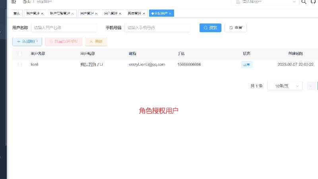Close the 租户套餐管理 tab using its x
Viewport: 318px width, 179px height.
tap(72, 14)
